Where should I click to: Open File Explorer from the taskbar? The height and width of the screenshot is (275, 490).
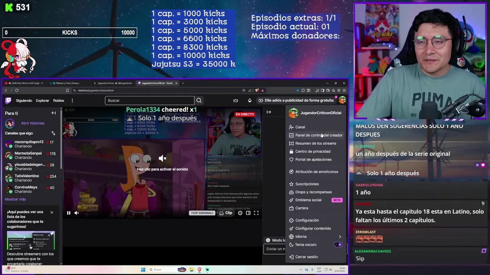click(191, 270)
